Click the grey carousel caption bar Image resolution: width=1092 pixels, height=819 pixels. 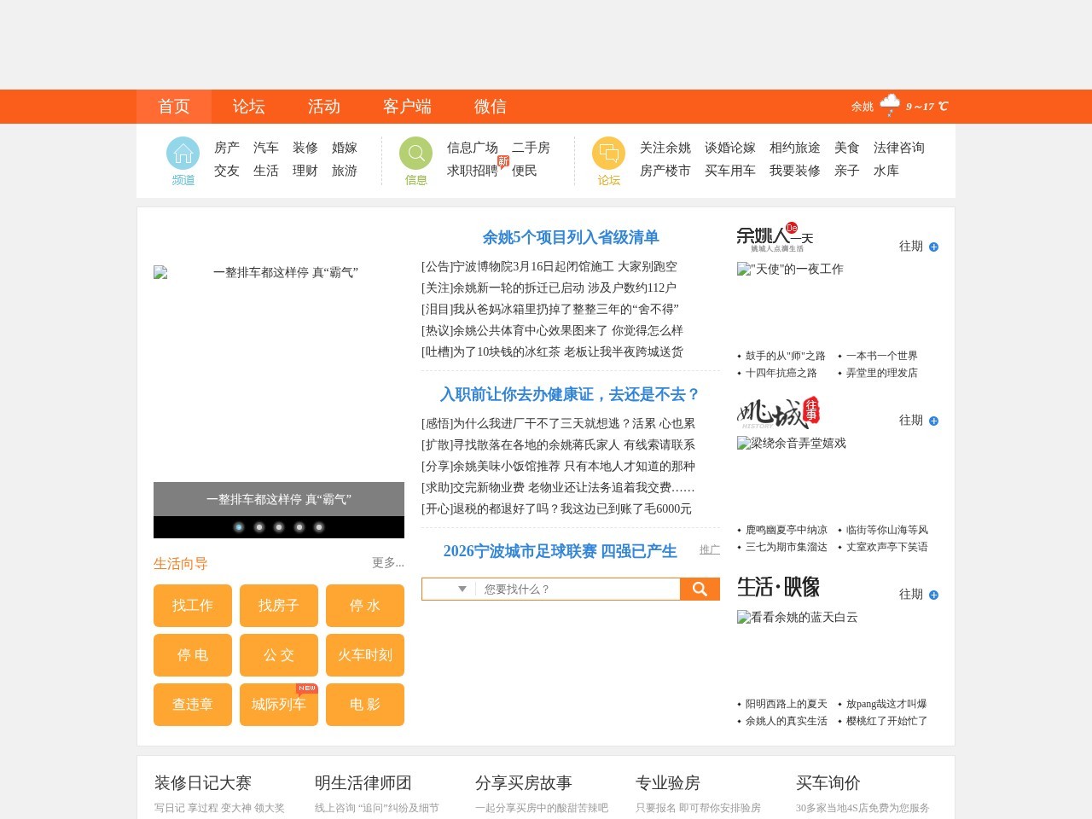[278, 498]
